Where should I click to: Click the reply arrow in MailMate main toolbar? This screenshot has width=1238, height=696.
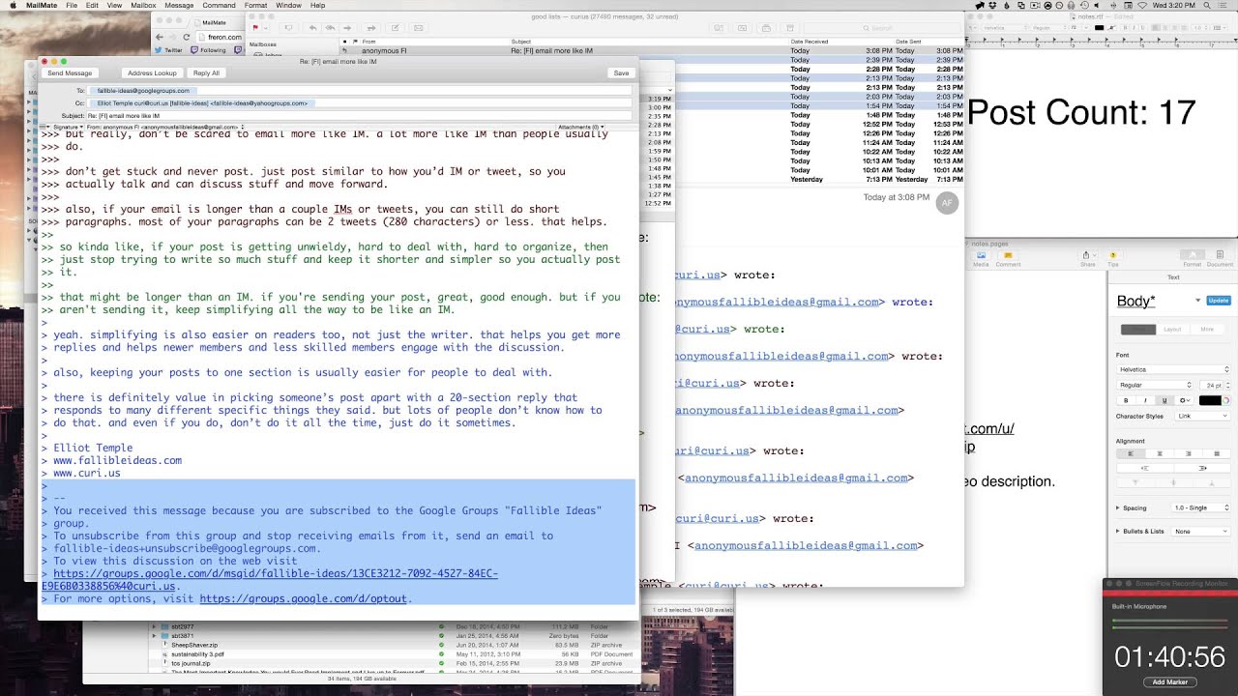click(x=314, y=28)
